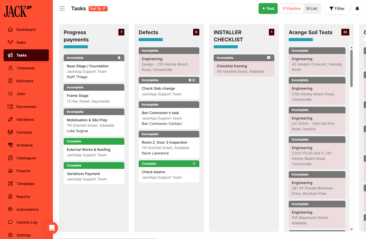Click the Settings gear icon in sidebar

click(10, 235)
